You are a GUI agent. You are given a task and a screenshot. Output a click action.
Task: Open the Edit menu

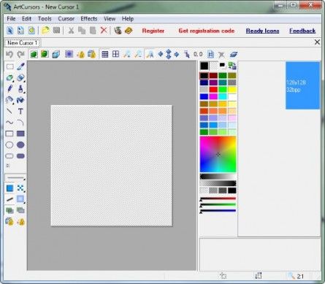pos(26,19)
